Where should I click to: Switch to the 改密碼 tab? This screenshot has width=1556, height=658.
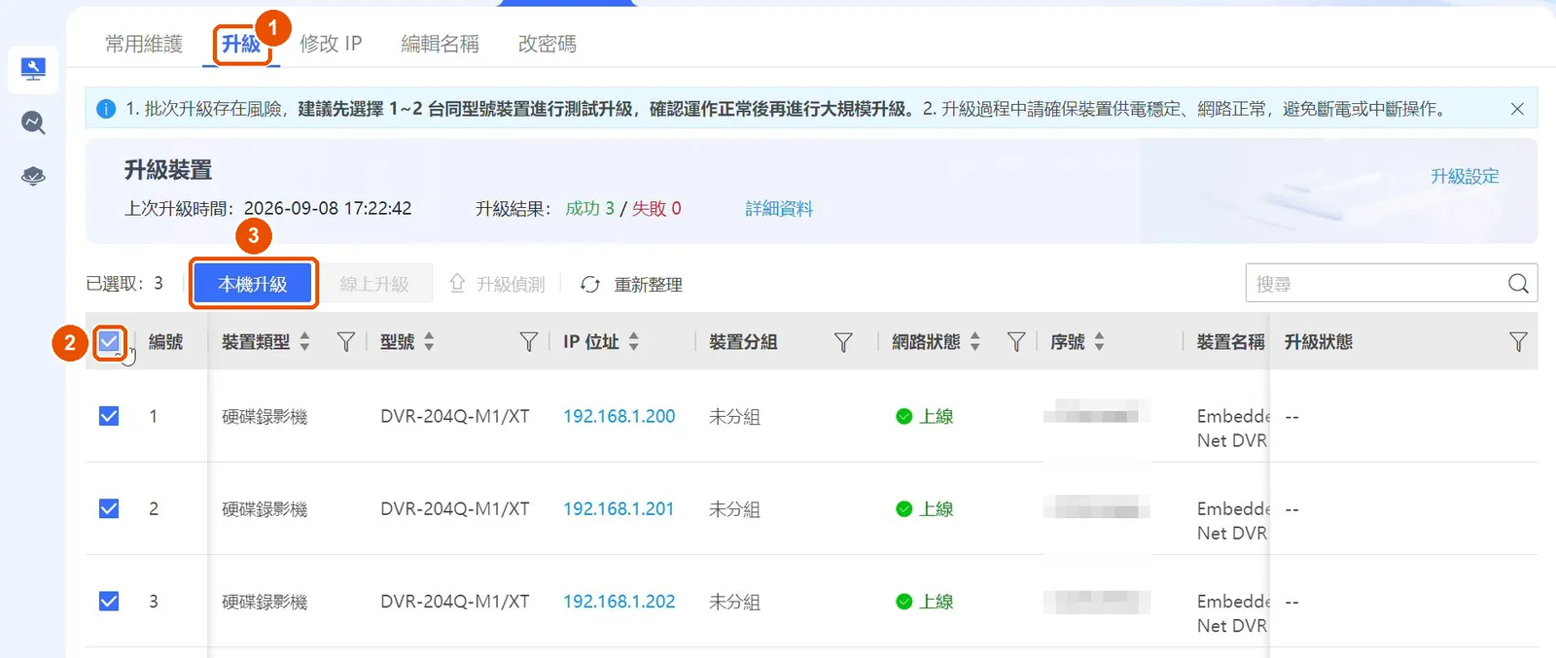(x=548, y=44)
